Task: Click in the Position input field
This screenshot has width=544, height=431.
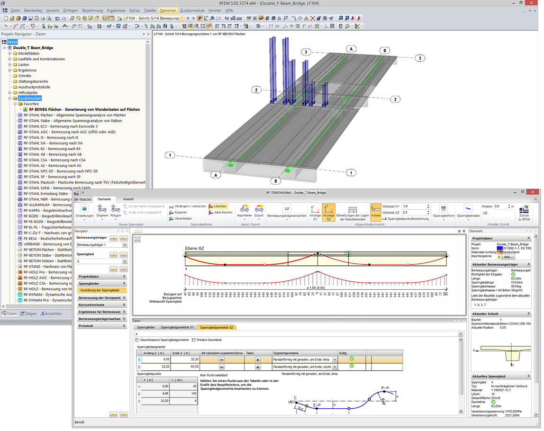Action: [500, 207]
